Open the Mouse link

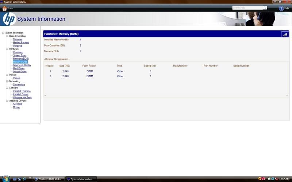pos(16,107)
